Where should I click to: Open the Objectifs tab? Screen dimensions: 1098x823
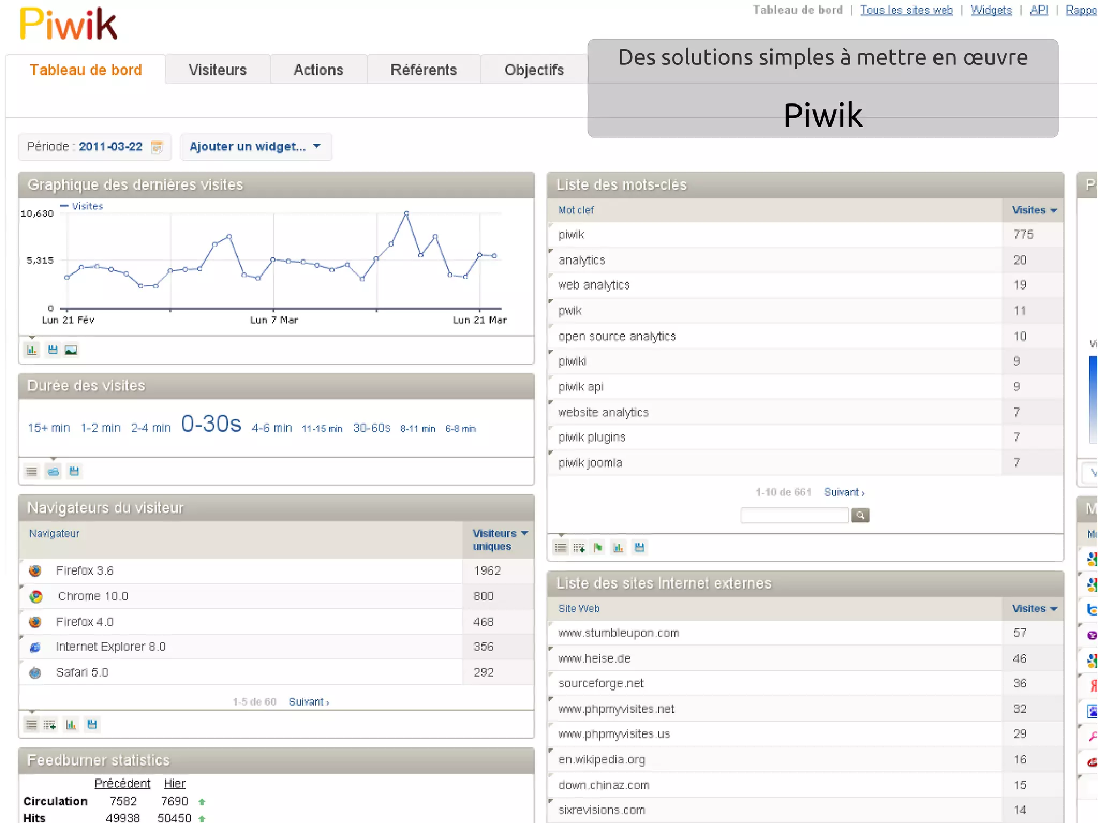pyautogui.click(x=534, y=70)
